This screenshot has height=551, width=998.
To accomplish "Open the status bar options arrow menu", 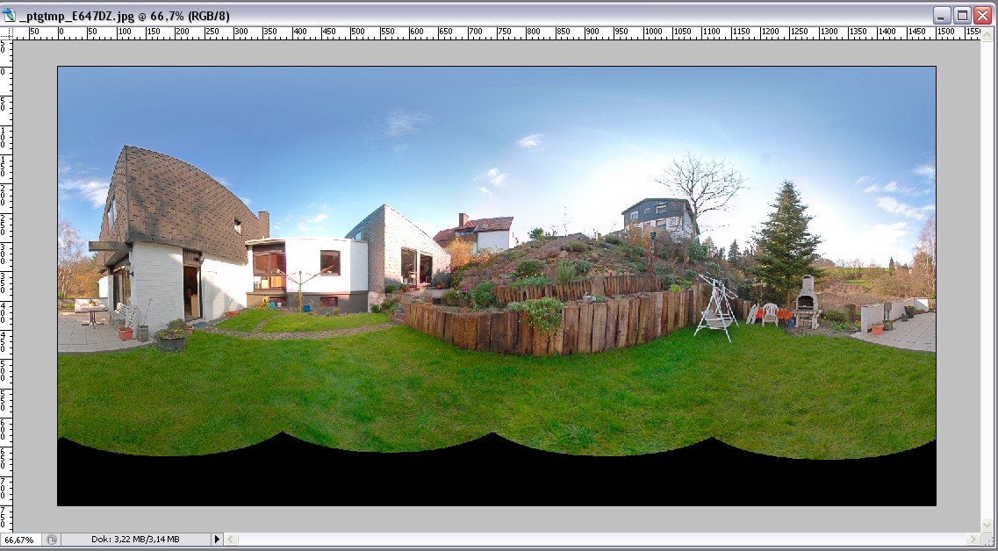I will (x=218, y=540).
